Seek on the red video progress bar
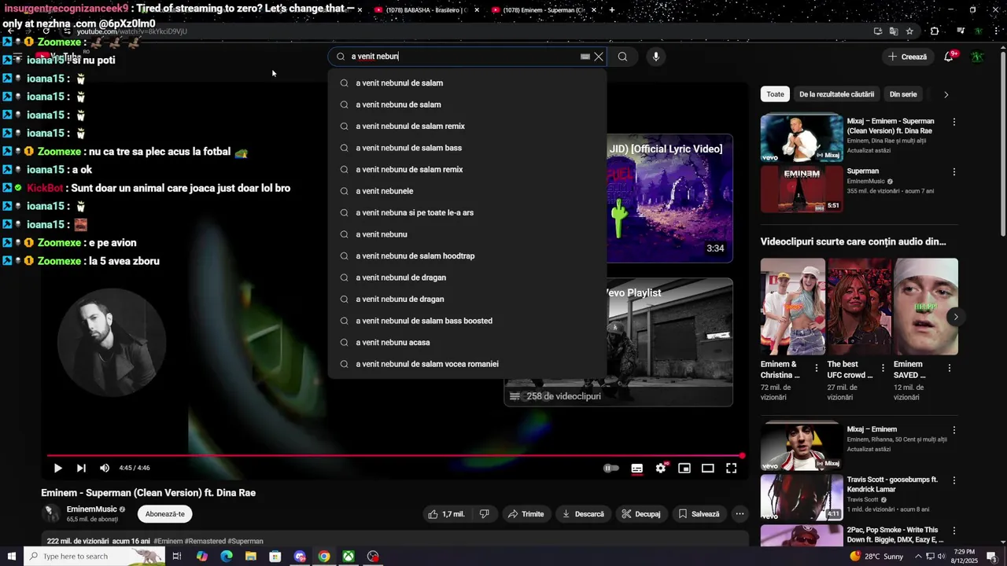Image resolution: width=1007 pixels, height=566 pixels. (394, 455)
